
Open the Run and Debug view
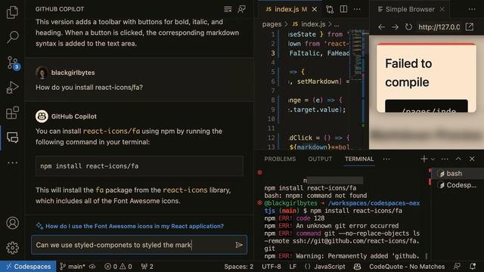click(x=12, y=88)
